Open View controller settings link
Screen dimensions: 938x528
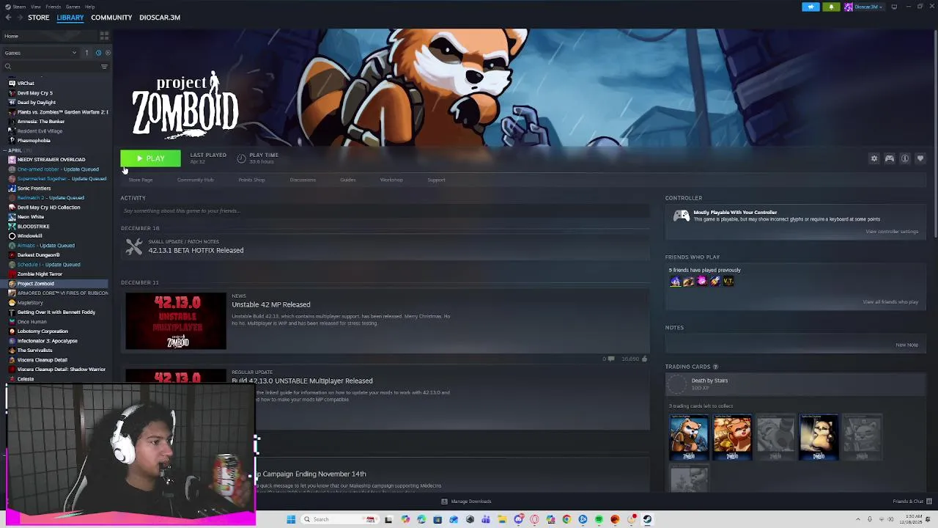[892, 232]
